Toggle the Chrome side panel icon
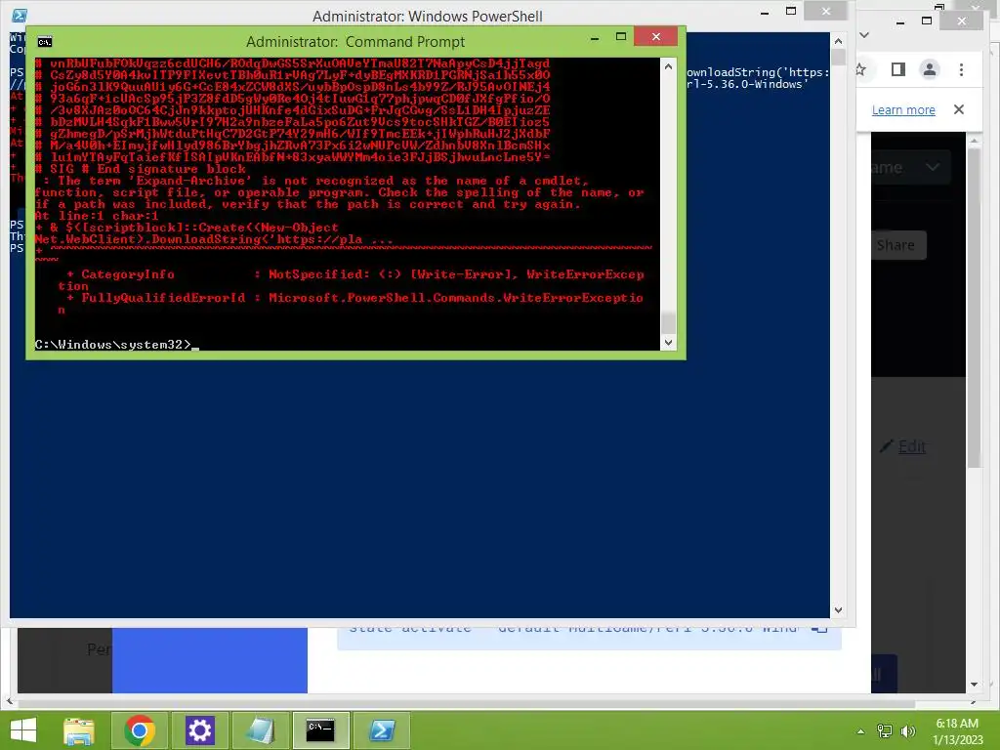1000x750 pixels. click(x=898, y=69)
